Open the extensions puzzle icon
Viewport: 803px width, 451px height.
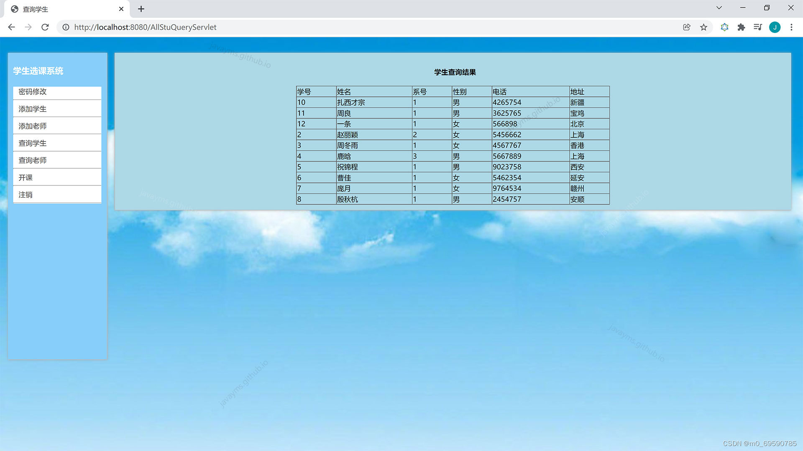(741, 27)
